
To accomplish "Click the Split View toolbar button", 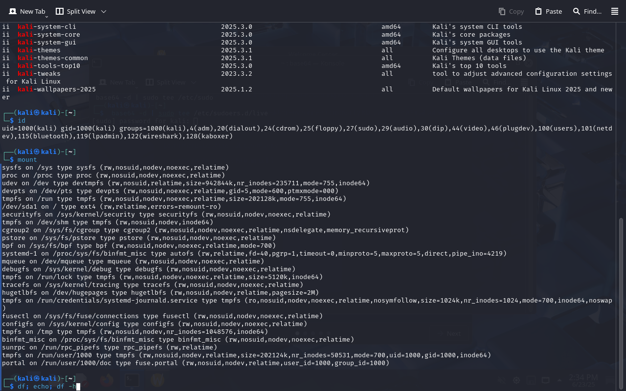I will 75,11.
